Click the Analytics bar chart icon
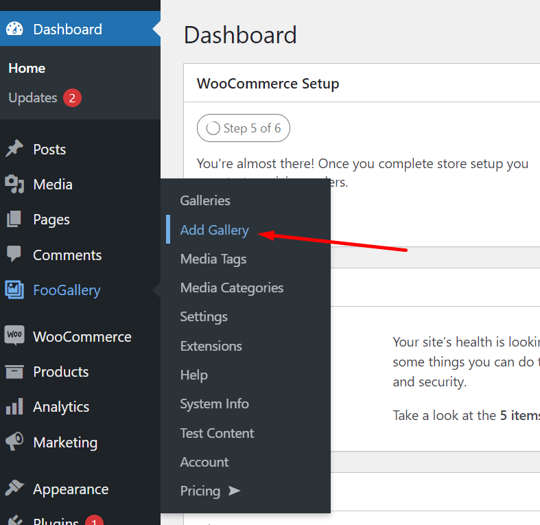The width and height of the screenshot is (540, 525). click(x=14, y=406)
